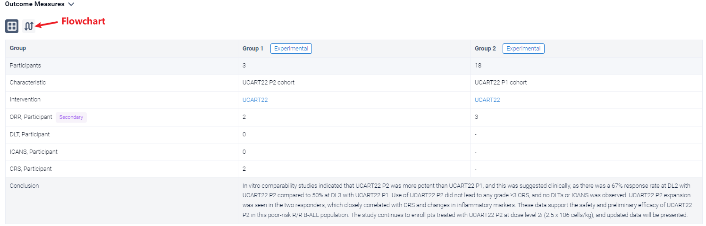Viewport: 706px width, 226px height.
Task: Click the Outcome Measures heading
Action: (x=34, y=4)
